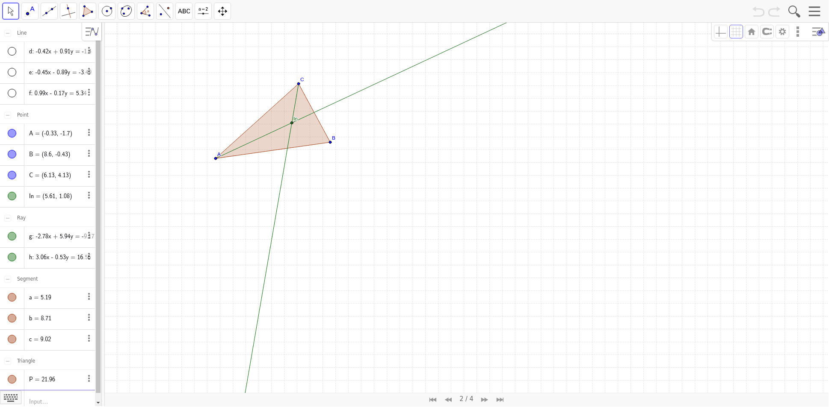Open options menu for segment a
Screen dimensions: 829x407
(89, 296)
